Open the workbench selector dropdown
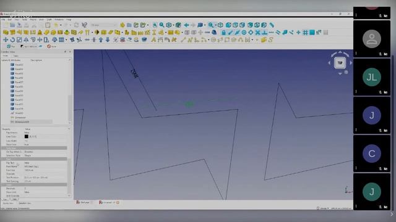Viewport: 396px width, 222px height. (103, 25)
